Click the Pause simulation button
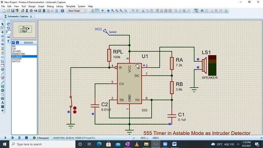This screenshot has height=148, width=263. coord(19,138)
